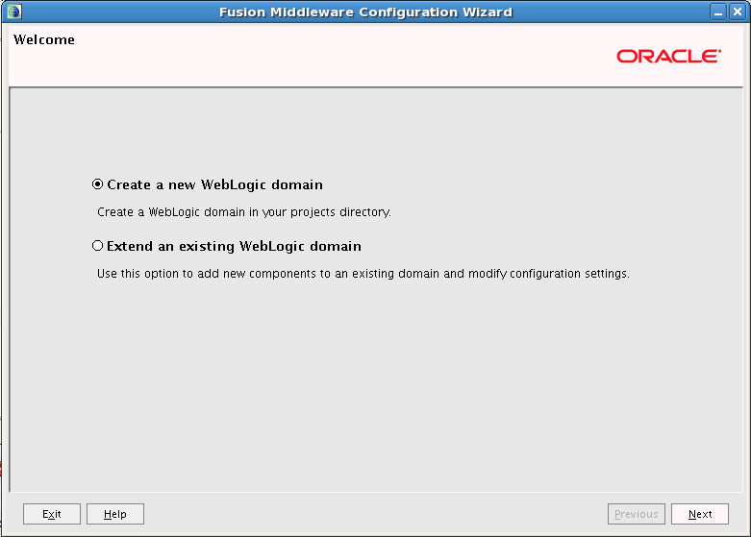Screen dimensions: 751x537
Task: Click the description about adding new components
Action: [x=363, y=274]
